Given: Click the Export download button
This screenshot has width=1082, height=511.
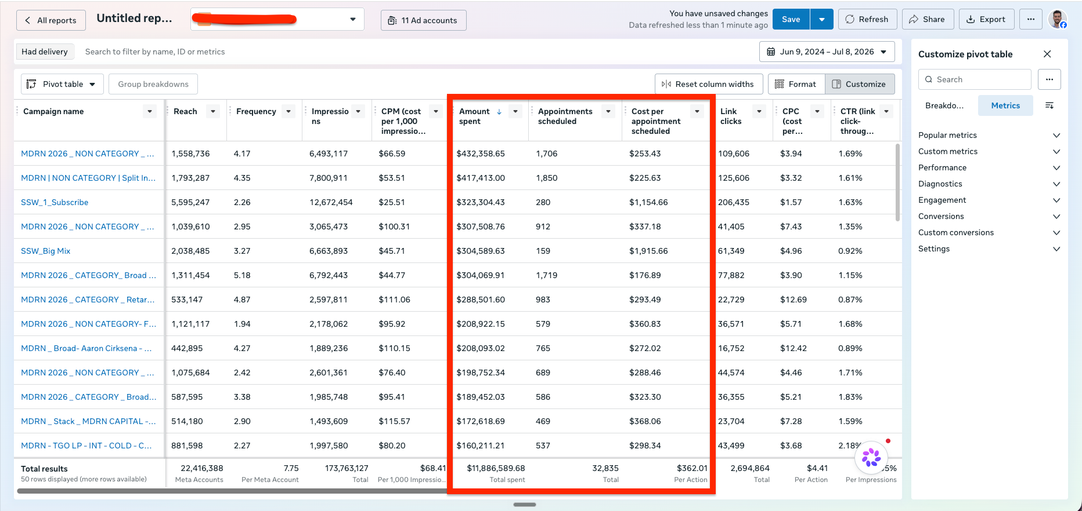Looking at the screenshot, I should pos(986,19).
